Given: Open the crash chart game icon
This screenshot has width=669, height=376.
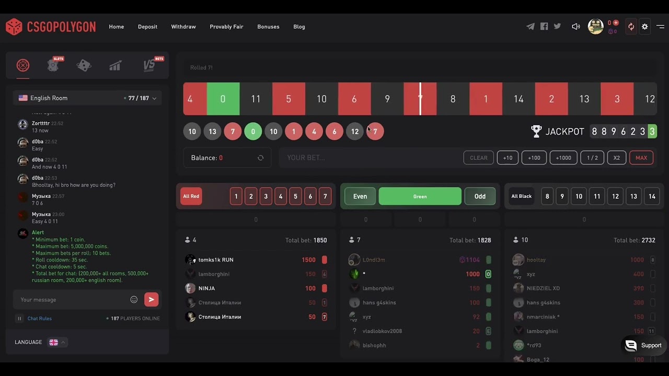Looking at the screenshot, I should click(115, 65).
